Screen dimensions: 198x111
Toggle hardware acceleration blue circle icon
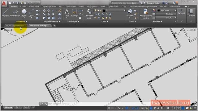(x=183, y=108)
